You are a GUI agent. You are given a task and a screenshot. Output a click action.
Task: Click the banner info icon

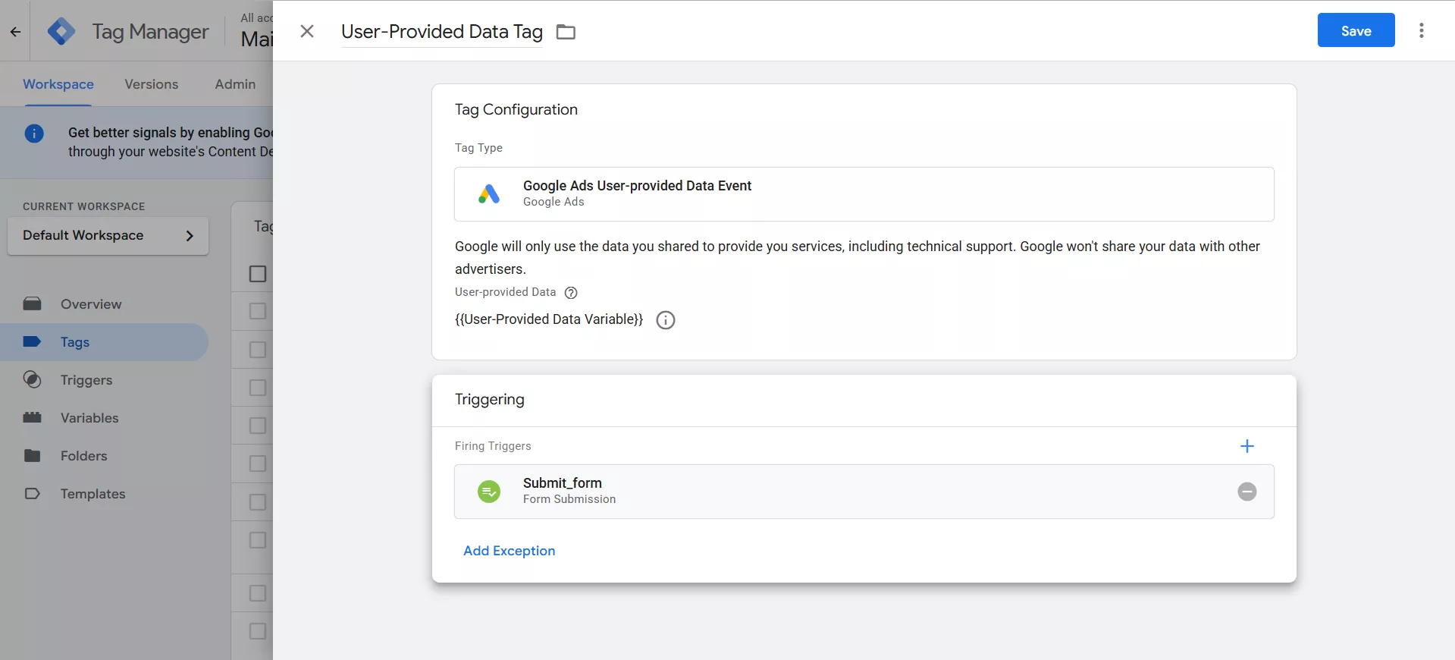pos(34,134)
